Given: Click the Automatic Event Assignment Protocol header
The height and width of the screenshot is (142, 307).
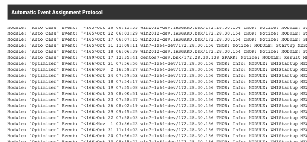Looking at the screenshot, I should (x=157, y=12).
